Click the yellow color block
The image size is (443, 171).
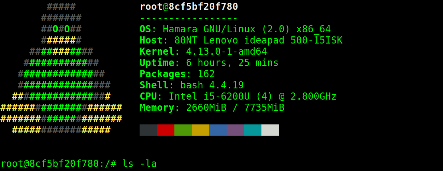[200, 130]
